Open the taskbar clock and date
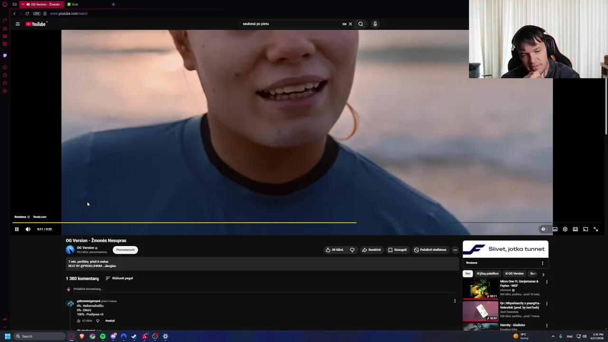608x342 pixels. click(x=597, y=336)
